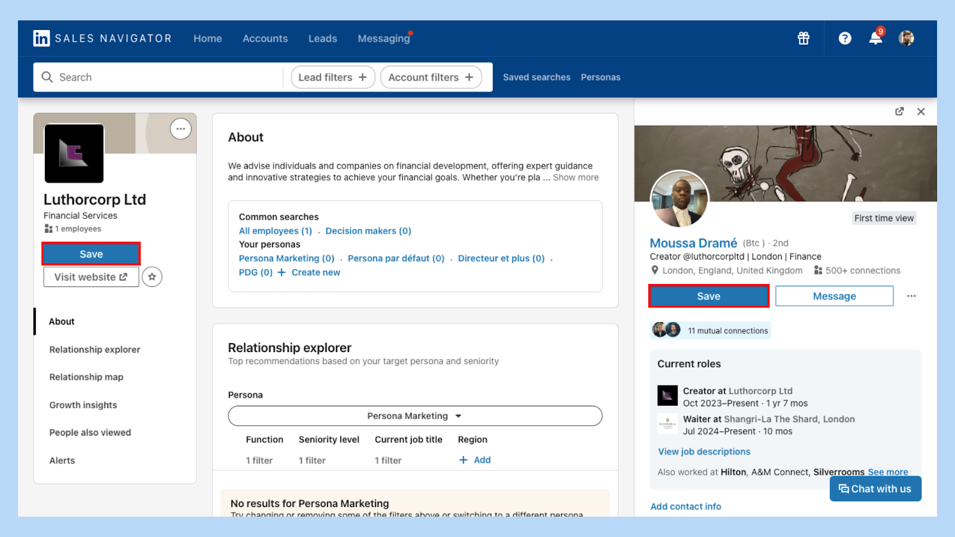This screenshot has width=955, height=537.
Task: Open the user profile avatar menu
Action: coord(906,38)
